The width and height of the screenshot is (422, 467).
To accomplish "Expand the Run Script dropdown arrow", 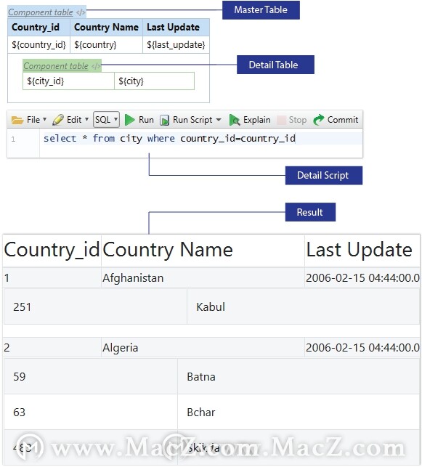I will [219, 120].
